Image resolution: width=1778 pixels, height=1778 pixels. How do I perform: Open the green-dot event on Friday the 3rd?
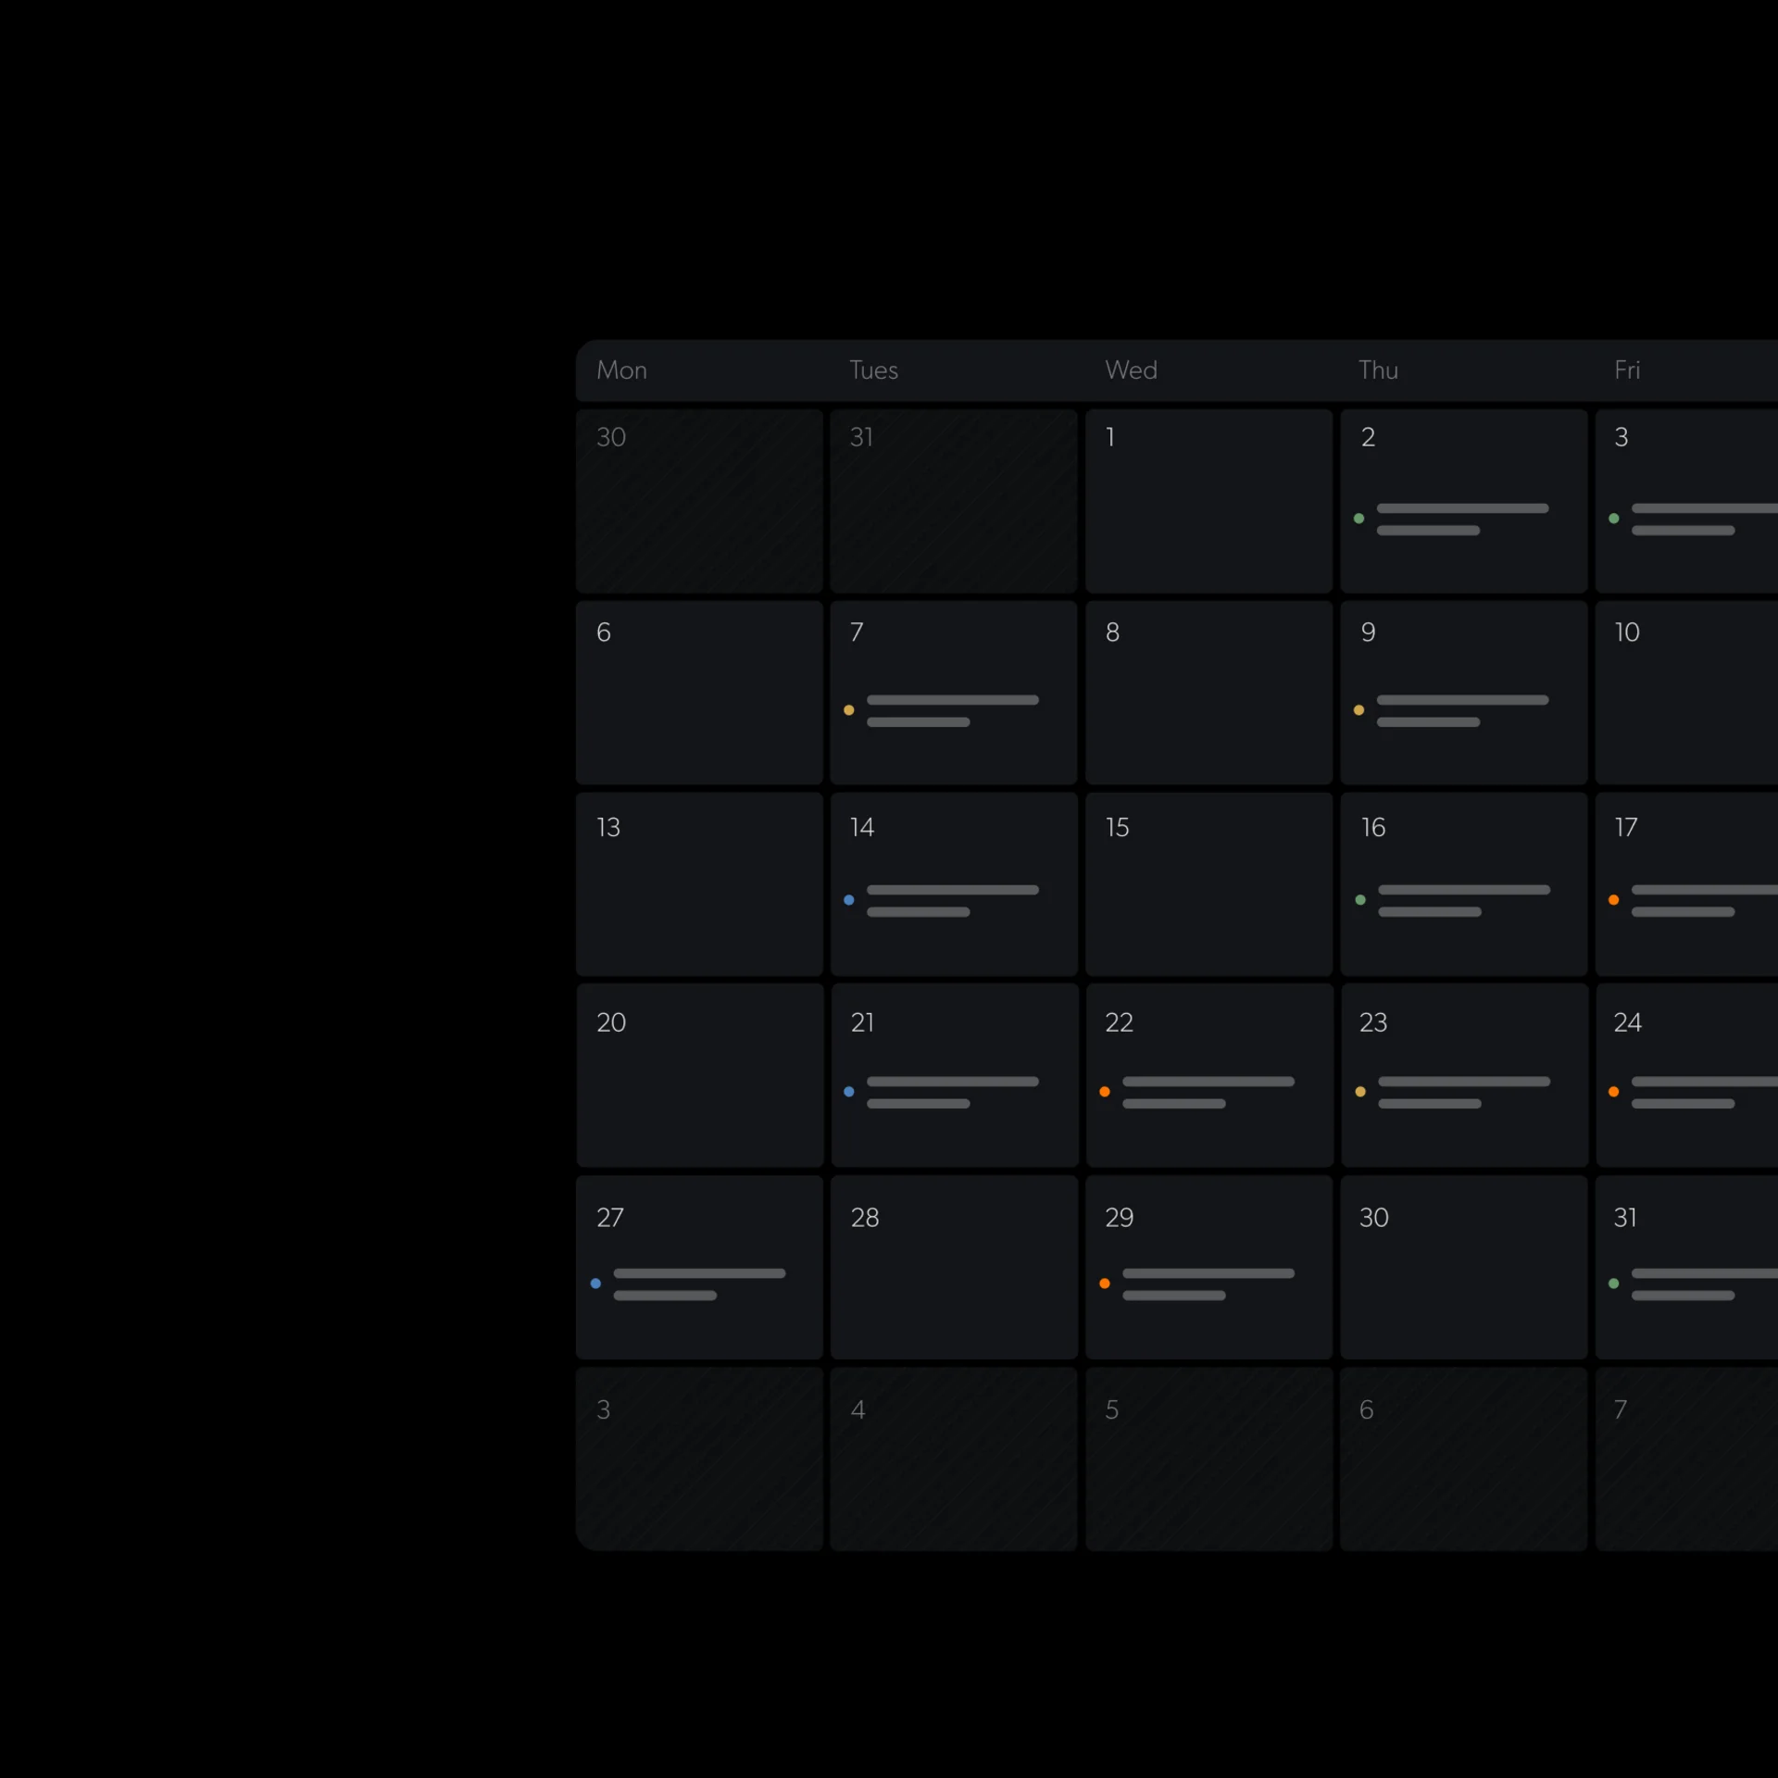[1693, 519]
